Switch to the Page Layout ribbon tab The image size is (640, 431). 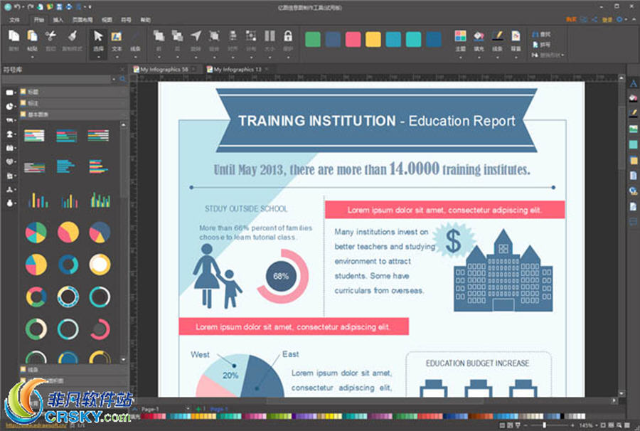pyautogui.click(x=82, y=20)
